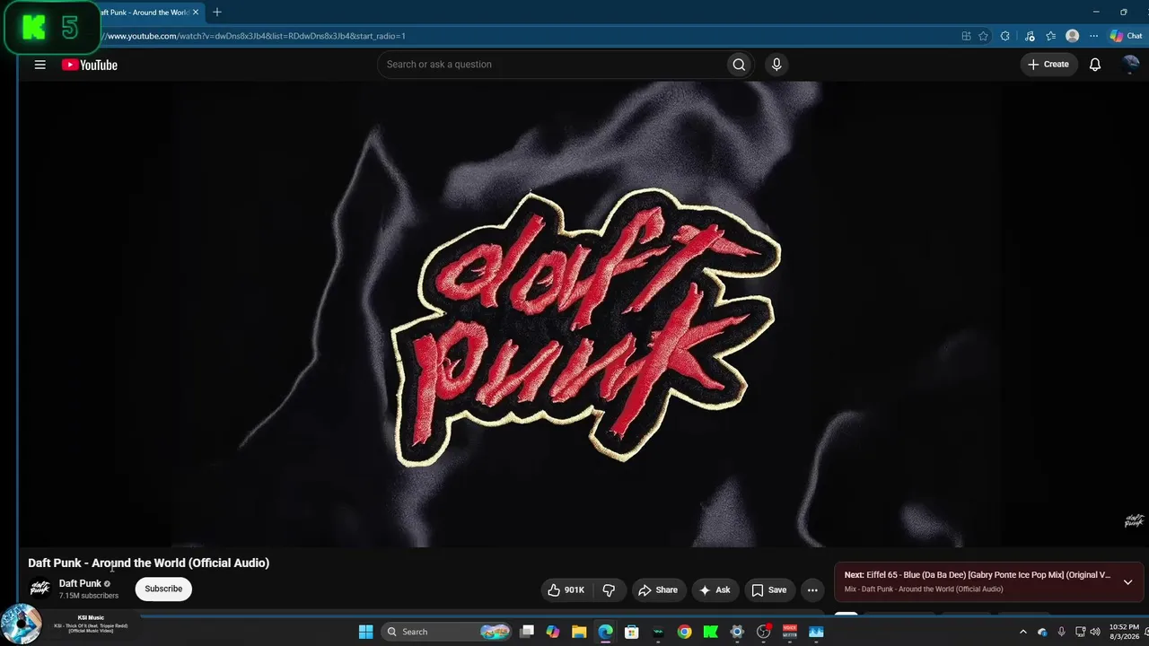
Task: Open the Daft Punk channel name link
Action: [80, 583]
